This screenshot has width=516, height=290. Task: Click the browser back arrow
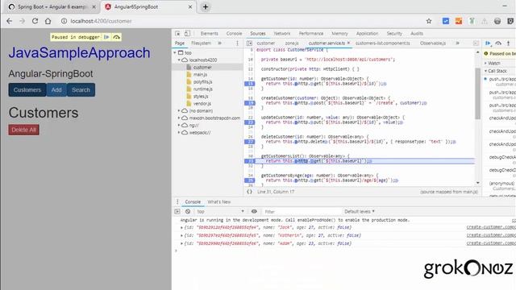pyautogui.click(x=9, y=21)
